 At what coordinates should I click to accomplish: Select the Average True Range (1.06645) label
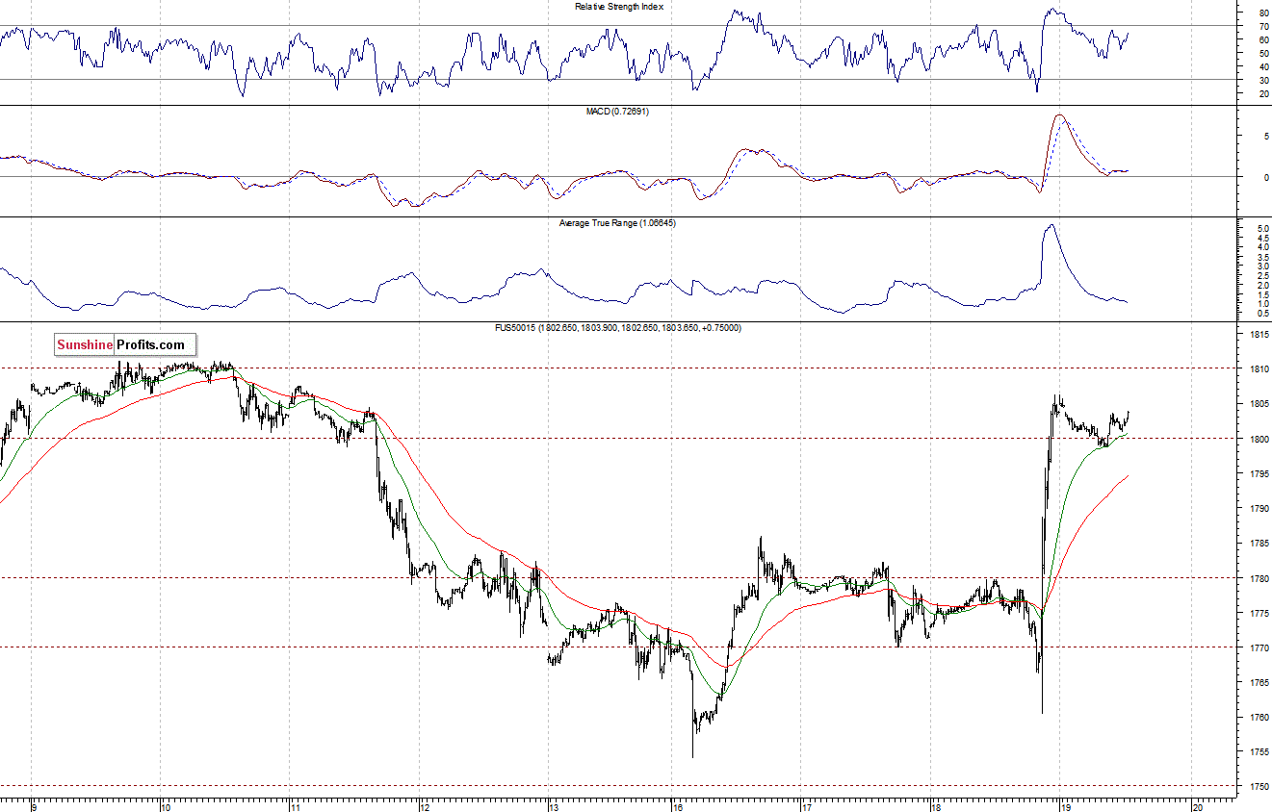(618, 223)
